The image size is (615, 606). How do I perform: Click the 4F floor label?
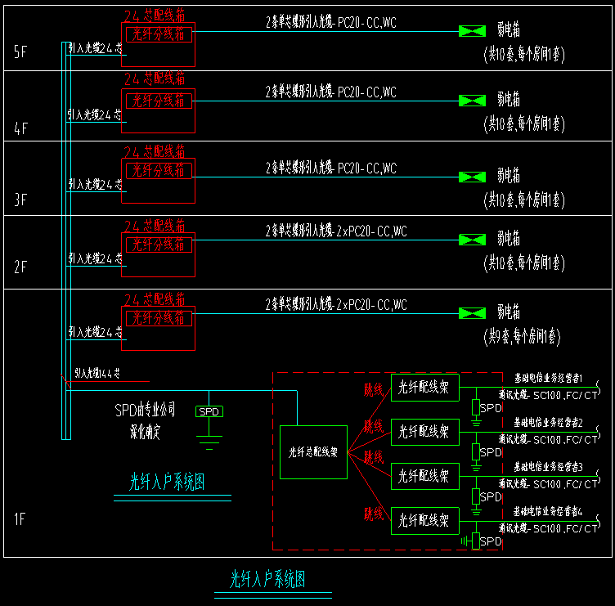pos(20,128)
